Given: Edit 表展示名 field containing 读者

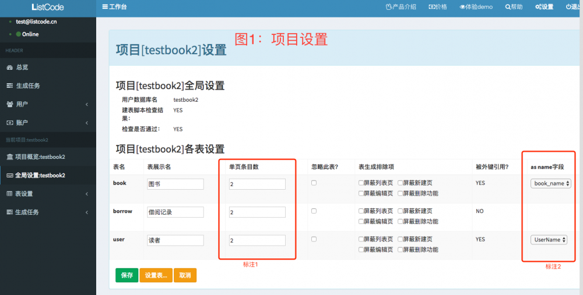Looking at the screenshot, I should 175,240.
